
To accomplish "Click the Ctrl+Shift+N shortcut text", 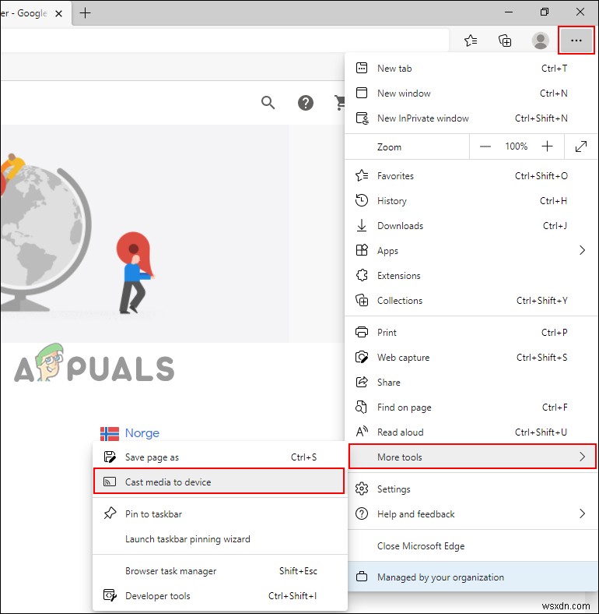I will [541, 118].
